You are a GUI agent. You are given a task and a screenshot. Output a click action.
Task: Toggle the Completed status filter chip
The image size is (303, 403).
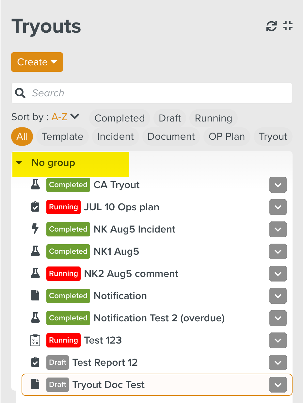tap(120, 118)
